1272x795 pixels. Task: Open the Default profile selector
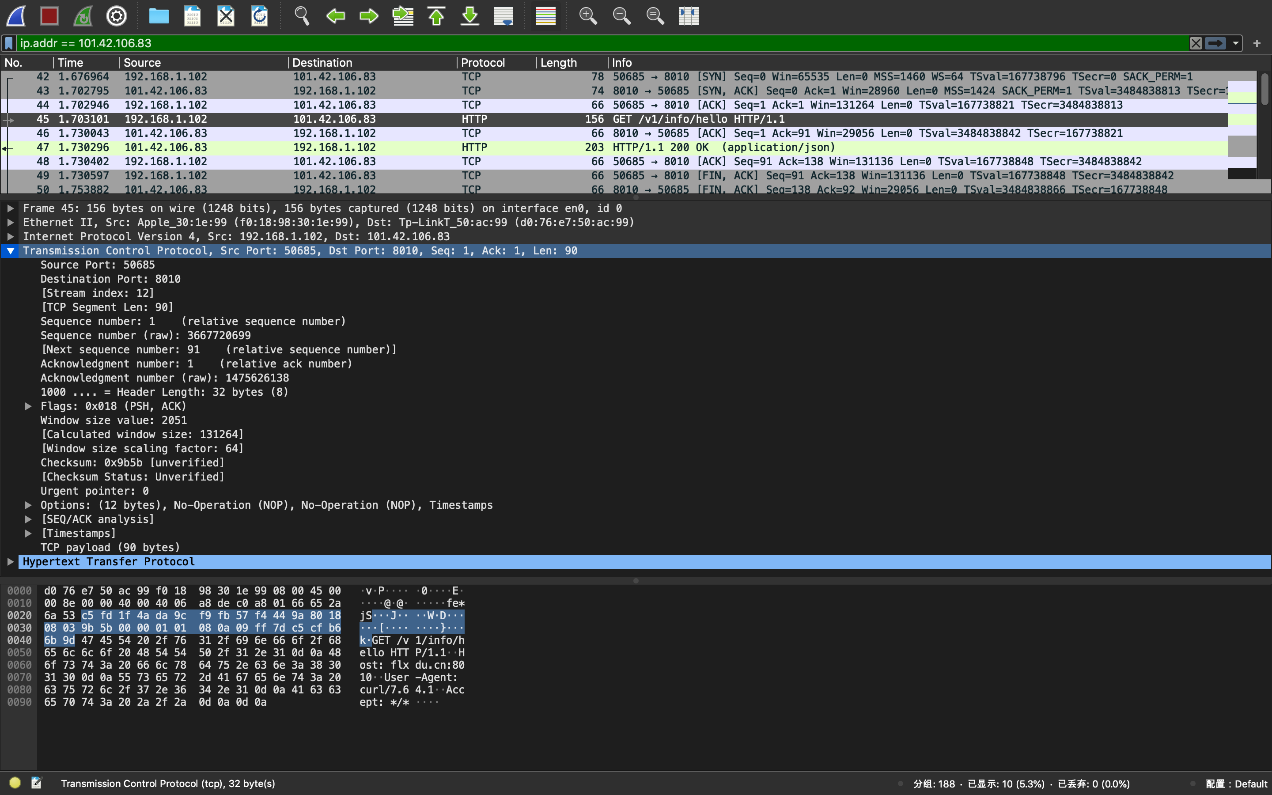[x=1236, y=784]
